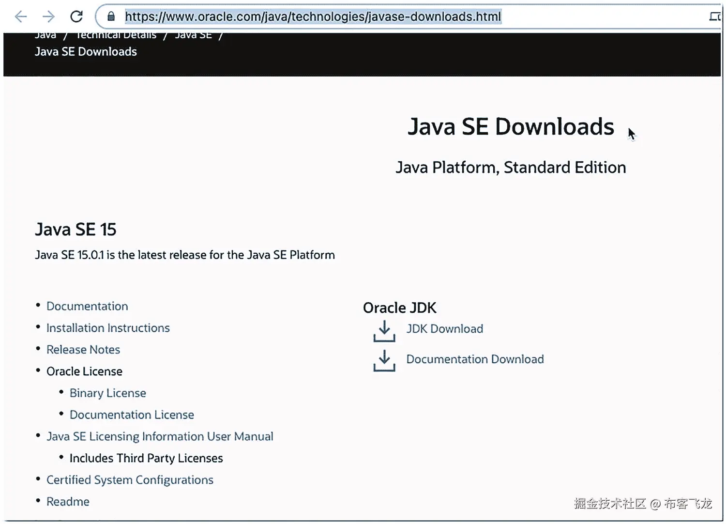Open the Documentation License link

click(132, 415)
